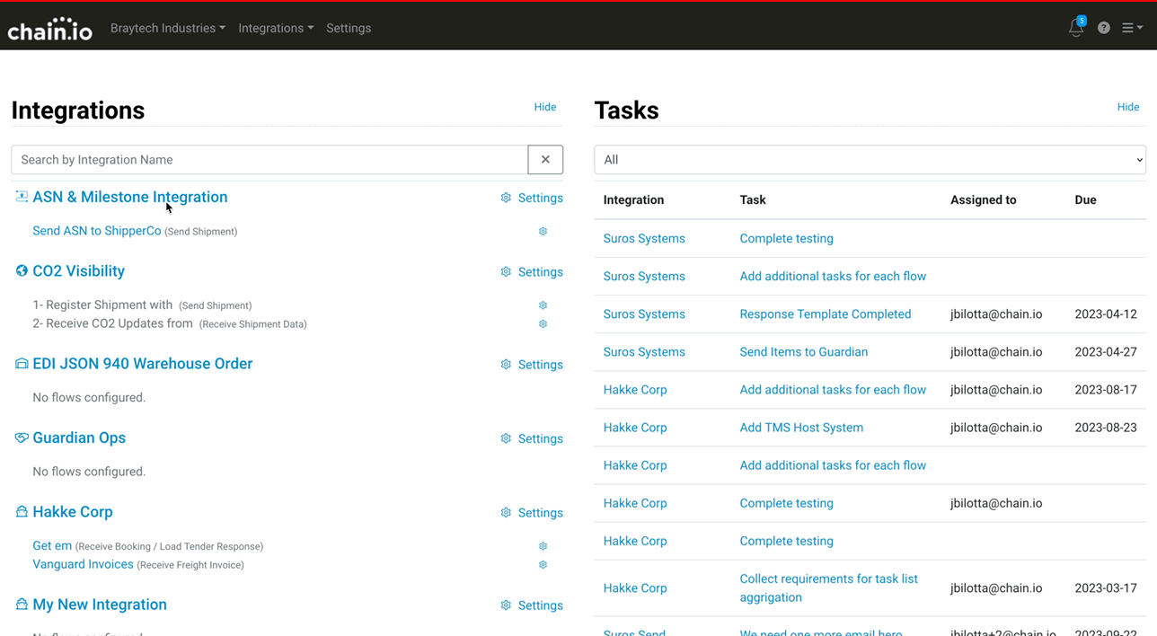
Task: Open the Response Template Completed task
Action: click(826, 314)
